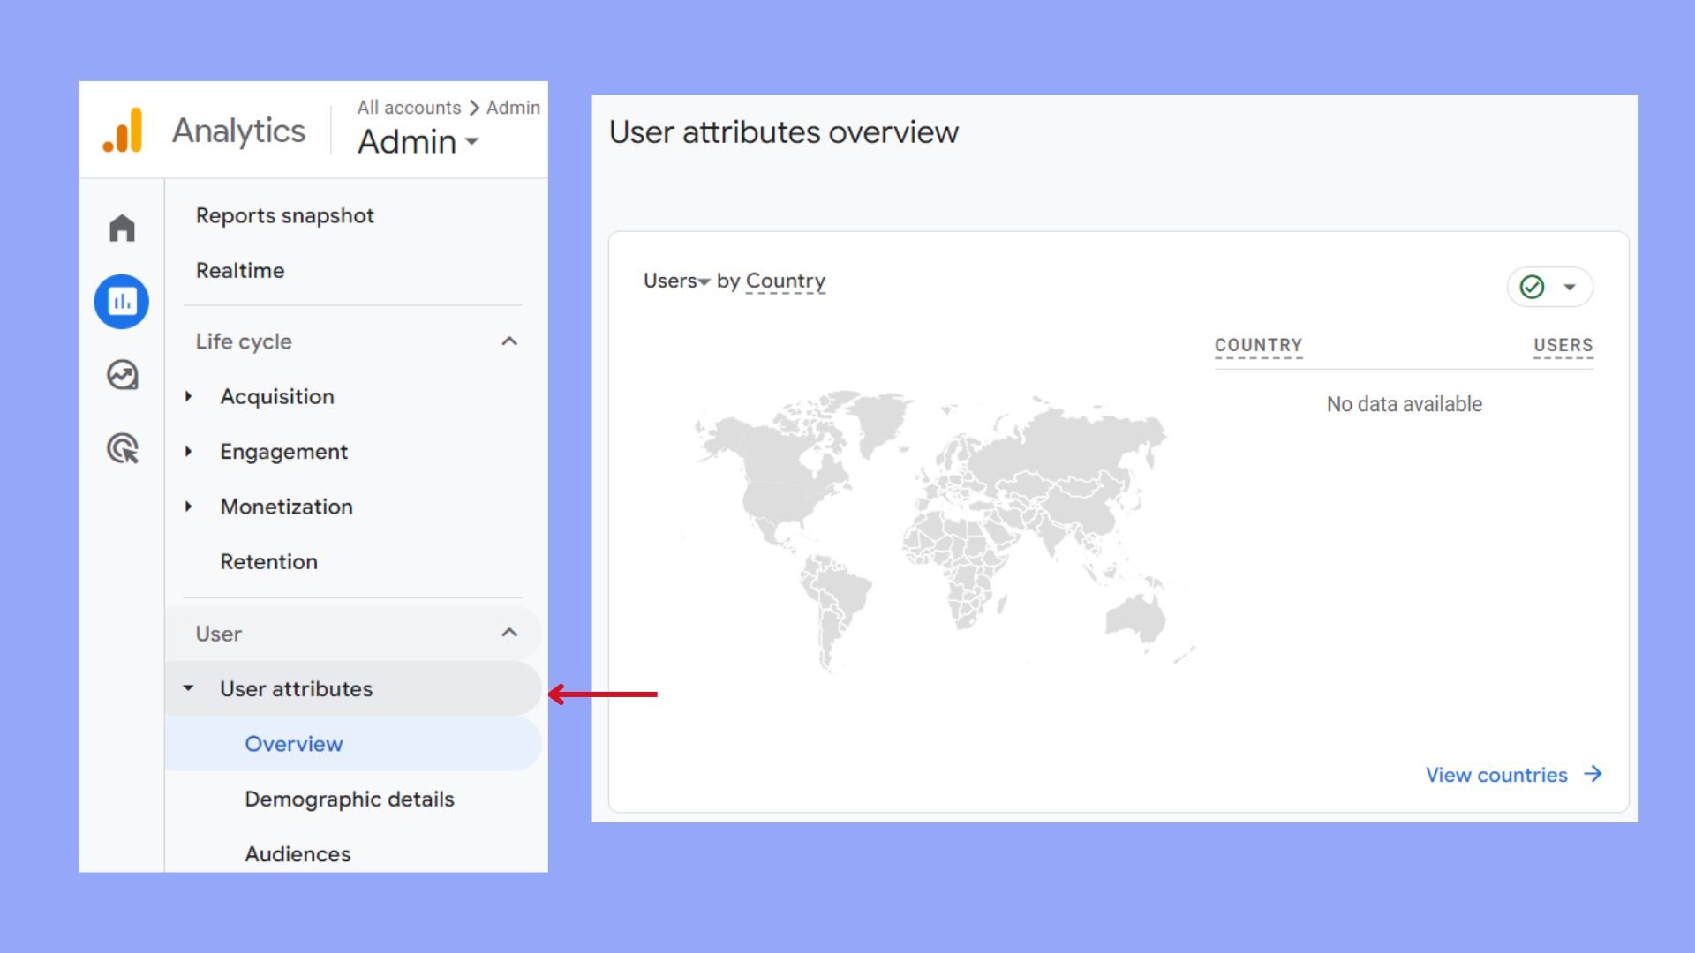This screenshot has height=953, width=1695.
Task: Open the Reports snapshot page
Action: [284, 215]
